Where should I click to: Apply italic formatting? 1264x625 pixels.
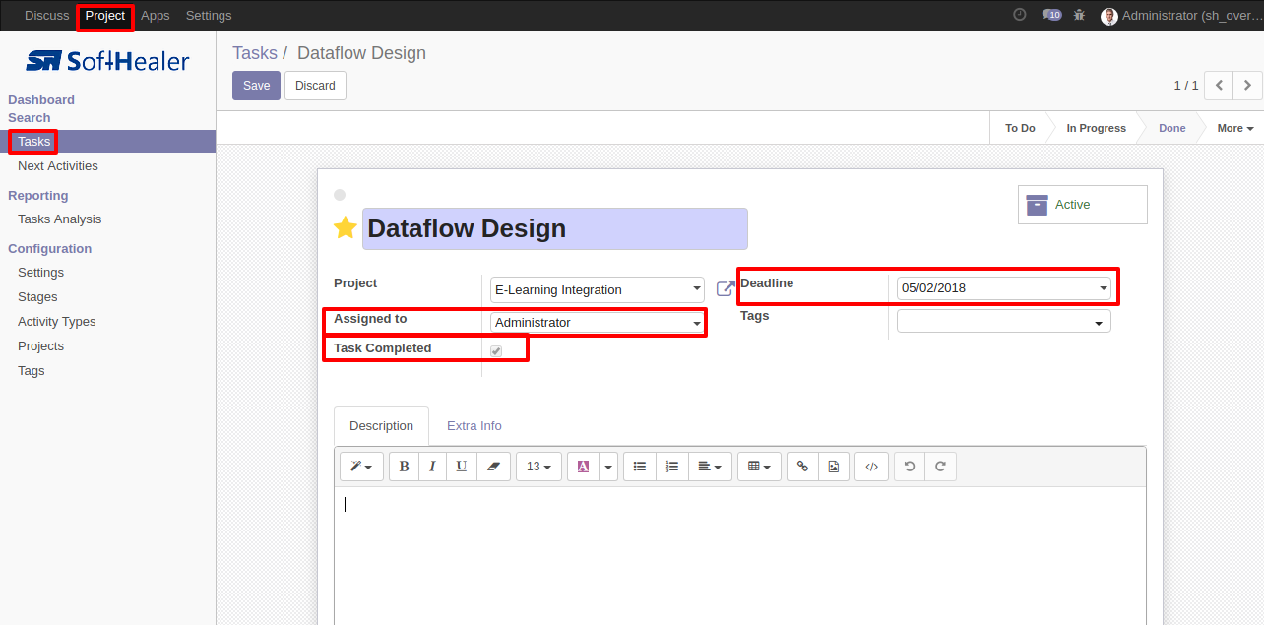click(432, 467)
